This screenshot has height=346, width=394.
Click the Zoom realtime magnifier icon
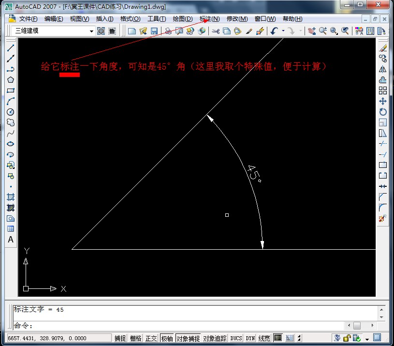(x=323, y=31)
